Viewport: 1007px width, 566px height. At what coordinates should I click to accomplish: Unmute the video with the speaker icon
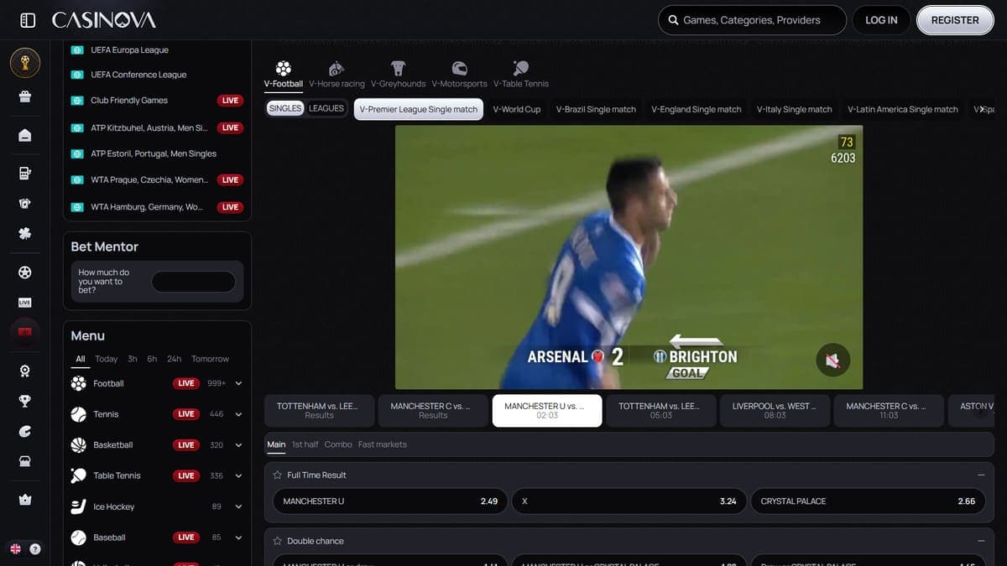[x=832, y=361]
